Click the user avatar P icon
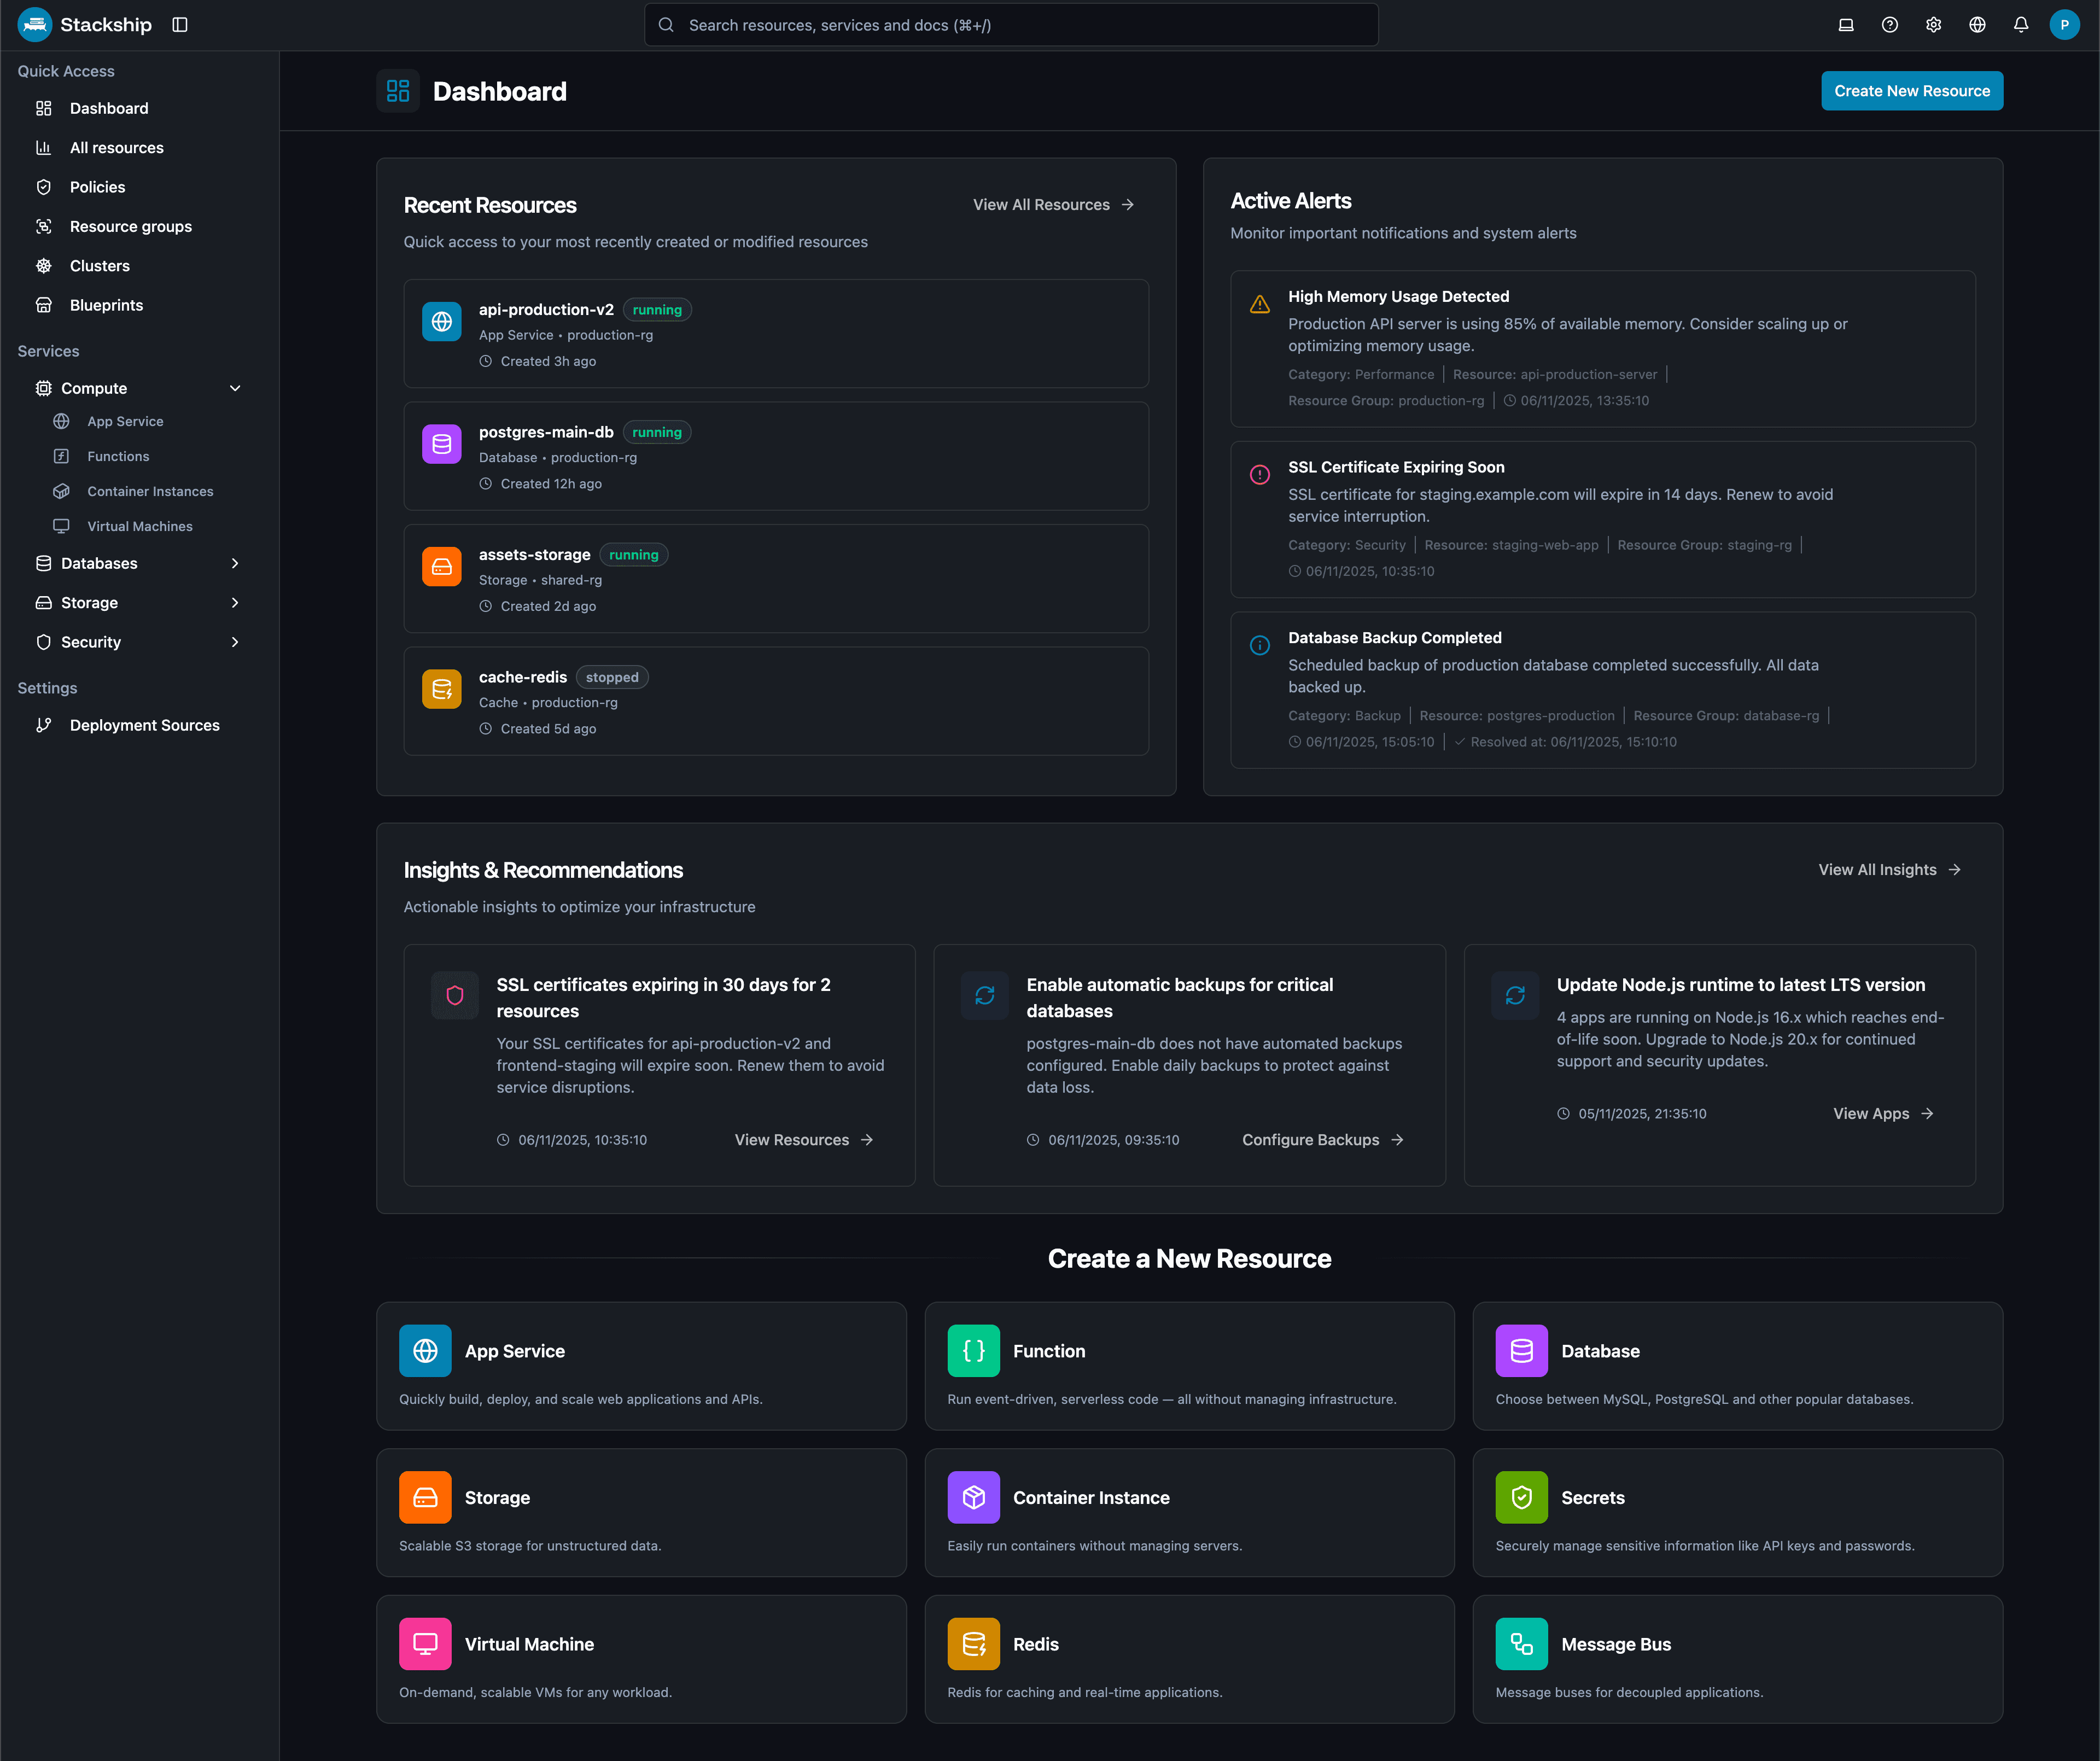 point(2064,25)
